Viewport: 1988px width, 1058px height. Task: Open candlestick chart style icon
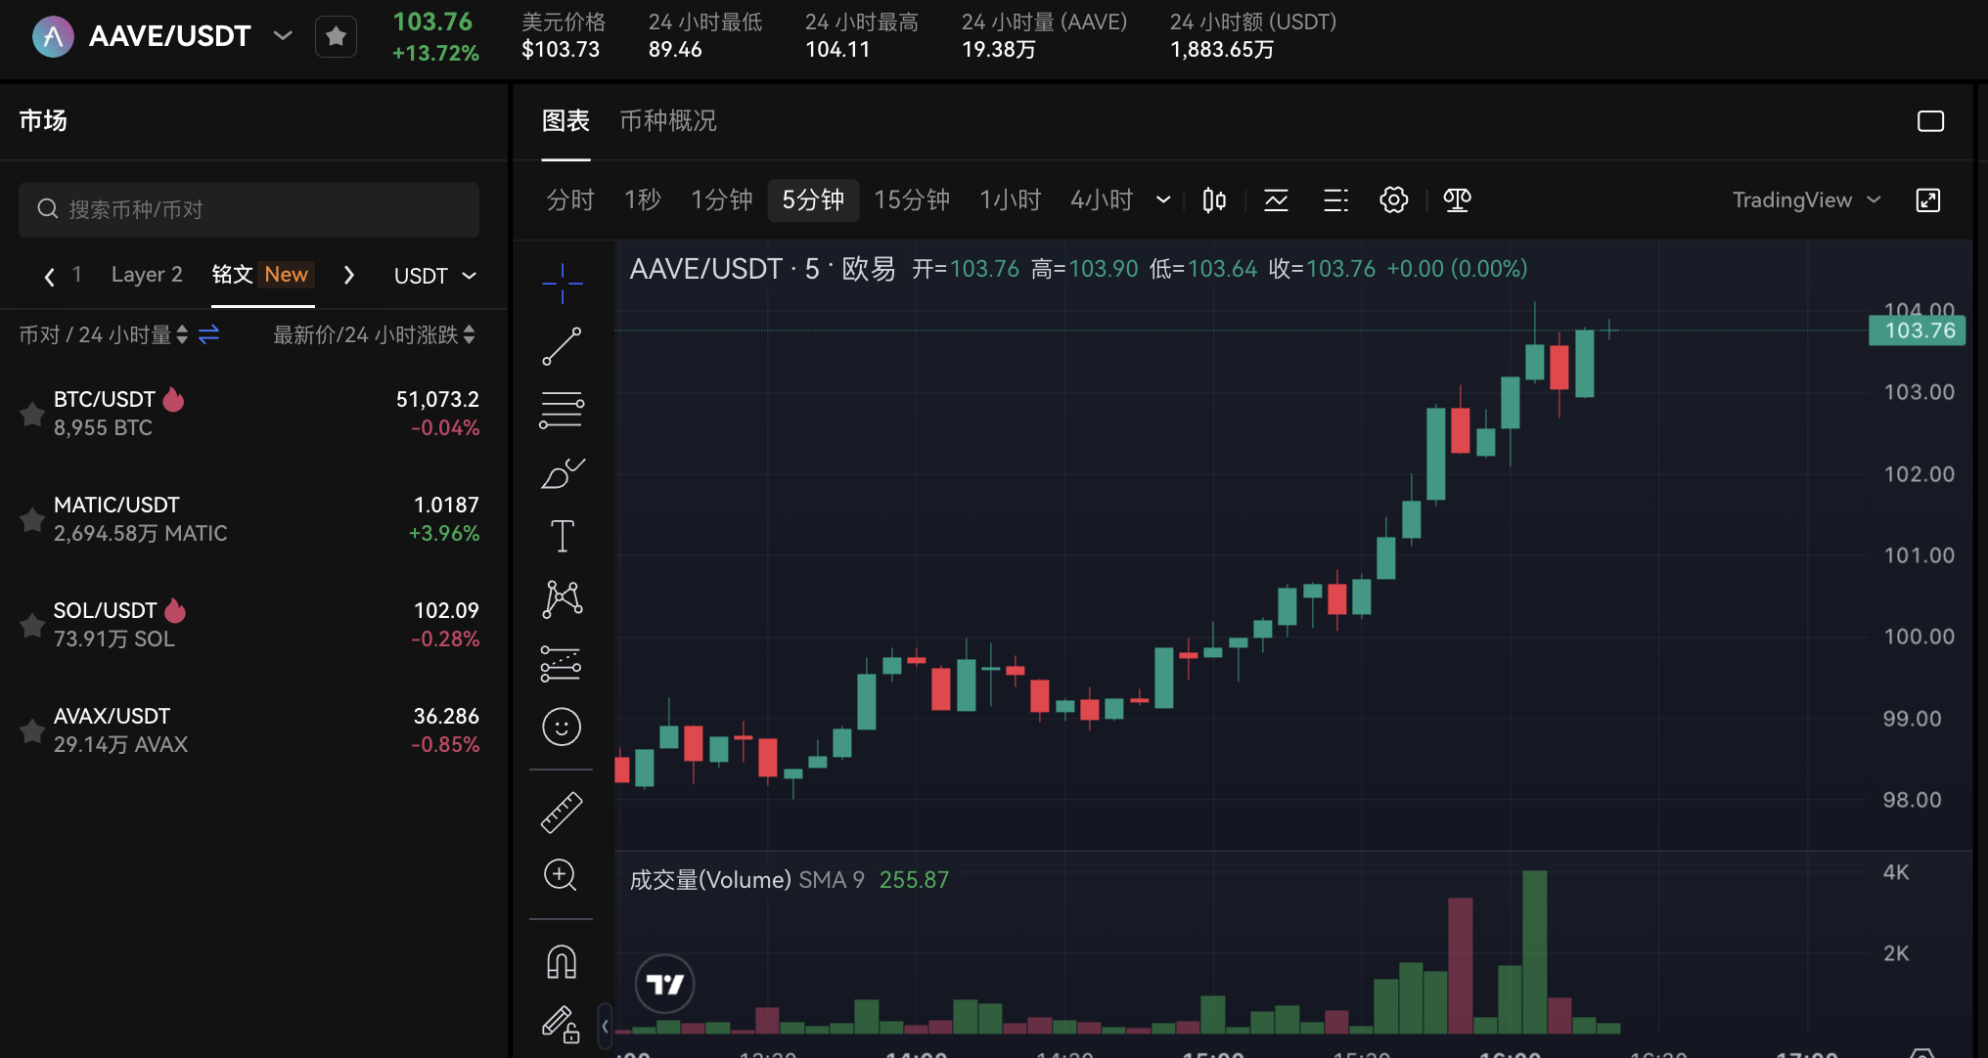pyautogui.click(x=1214, y=200)
